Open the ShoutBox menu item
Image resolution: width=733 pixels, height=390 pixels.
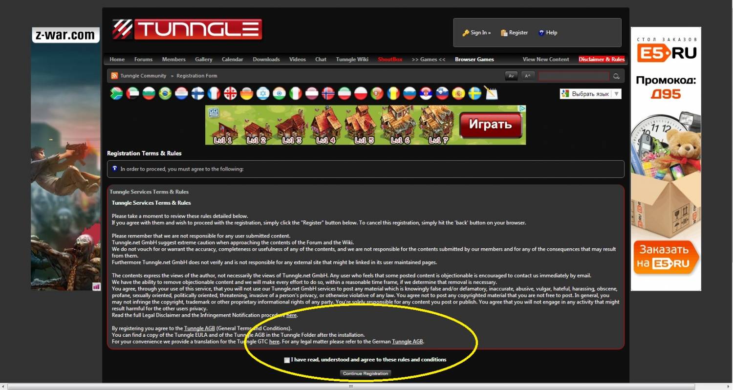[x=390, y=60]
